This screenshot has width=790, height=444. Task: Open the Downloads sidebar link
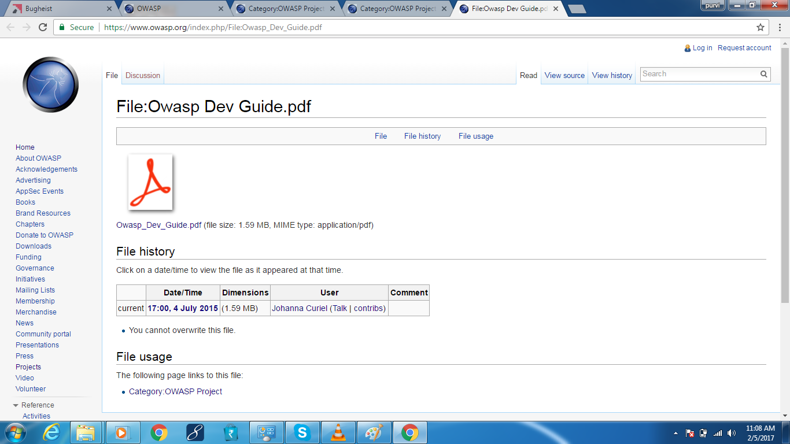(34, 246)
